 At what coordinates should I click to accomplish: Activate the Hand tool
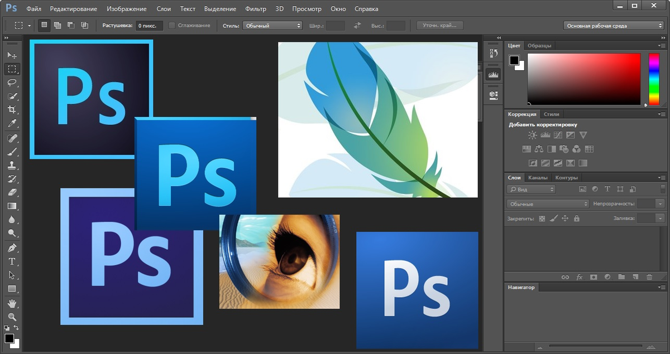[12, 303]
